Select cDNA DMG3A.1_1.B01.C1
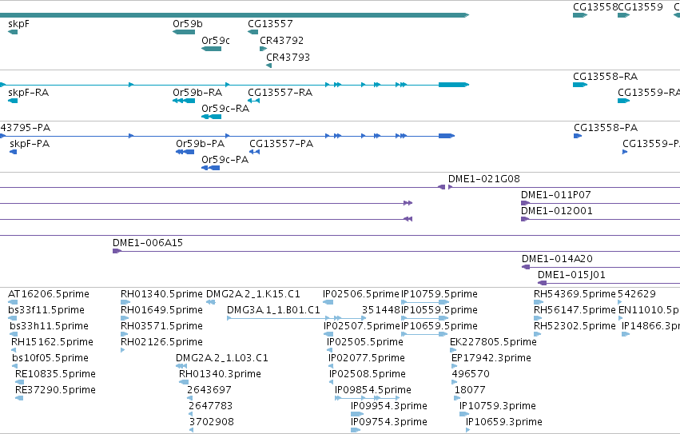 296,318
